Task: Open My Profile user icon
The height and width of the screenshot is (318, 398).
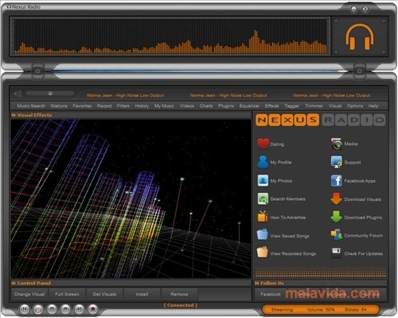Action: point(263,162)
